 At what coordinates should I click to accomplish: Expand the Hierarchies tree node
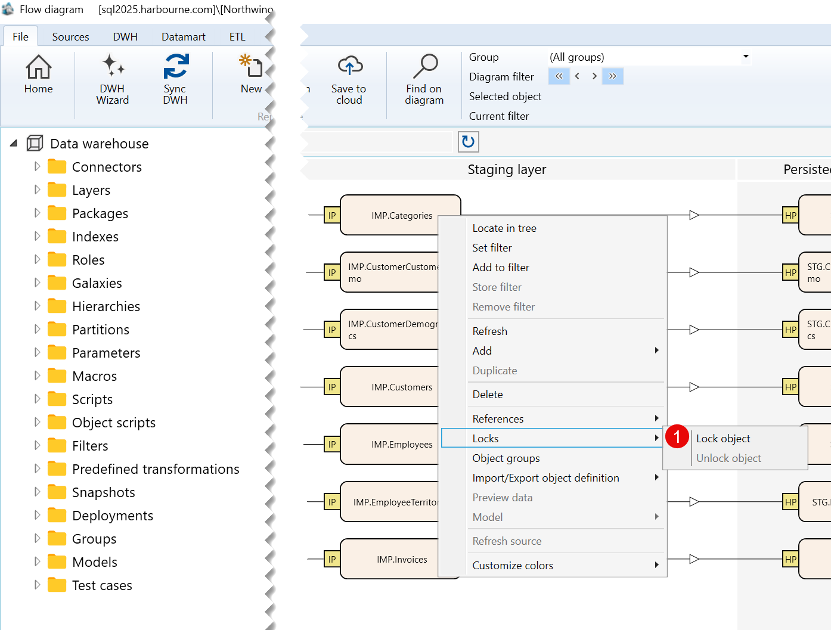coord(37,306)
